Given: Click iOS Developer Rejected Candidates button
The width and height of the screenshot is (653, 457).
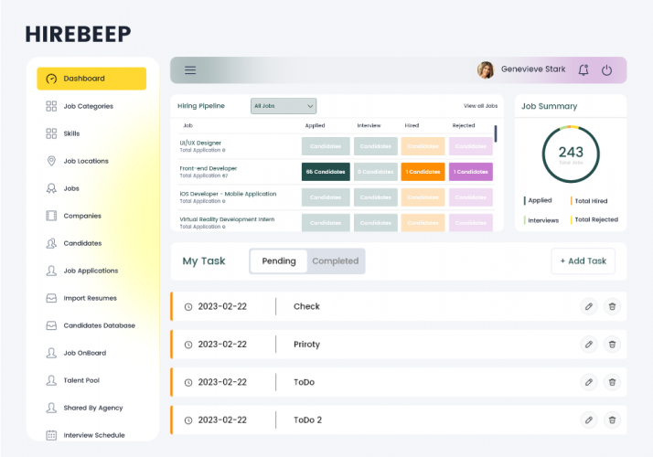Looking at the screenshot, I should (x=471, y=197).
